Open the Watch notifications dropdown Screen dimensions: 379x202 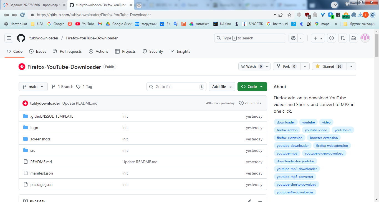click(254, 66)
